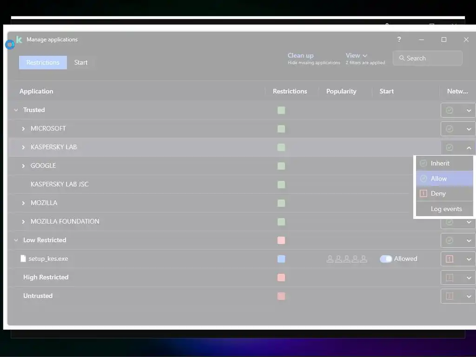Click KASPERSKY LAB JSC green restrictions square

(281, 185)
